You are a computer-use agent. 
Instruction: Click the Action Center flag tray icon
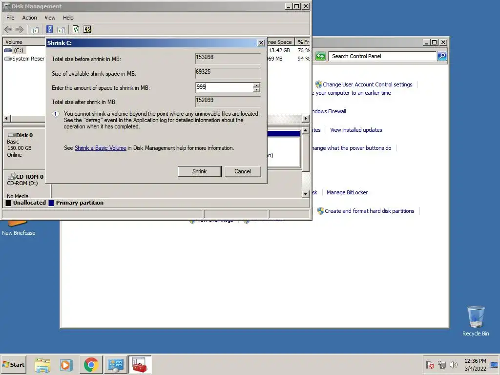pyautogui.click(x=430, y=364)
